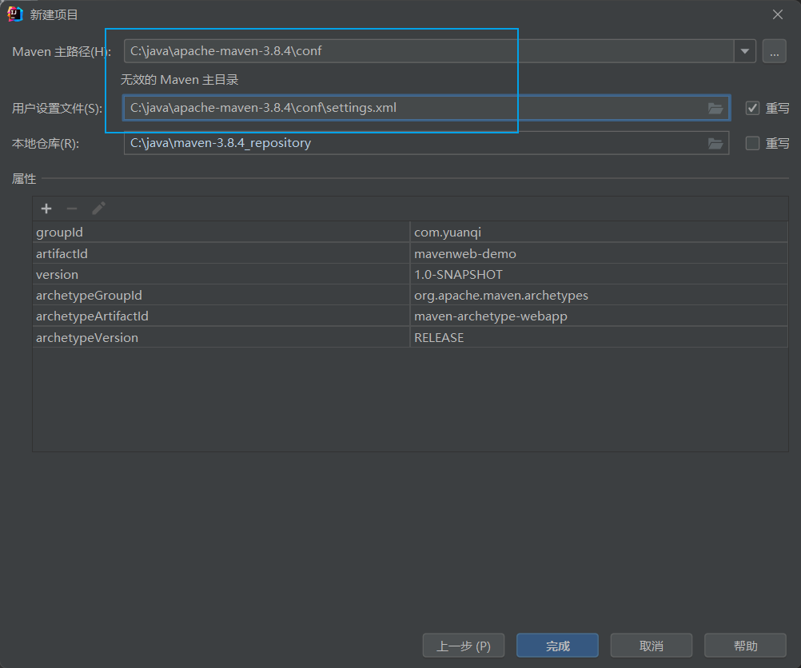Click the mavenweb-demo value cell
Viewport: 801px width, 668px height.
point(599,253)
